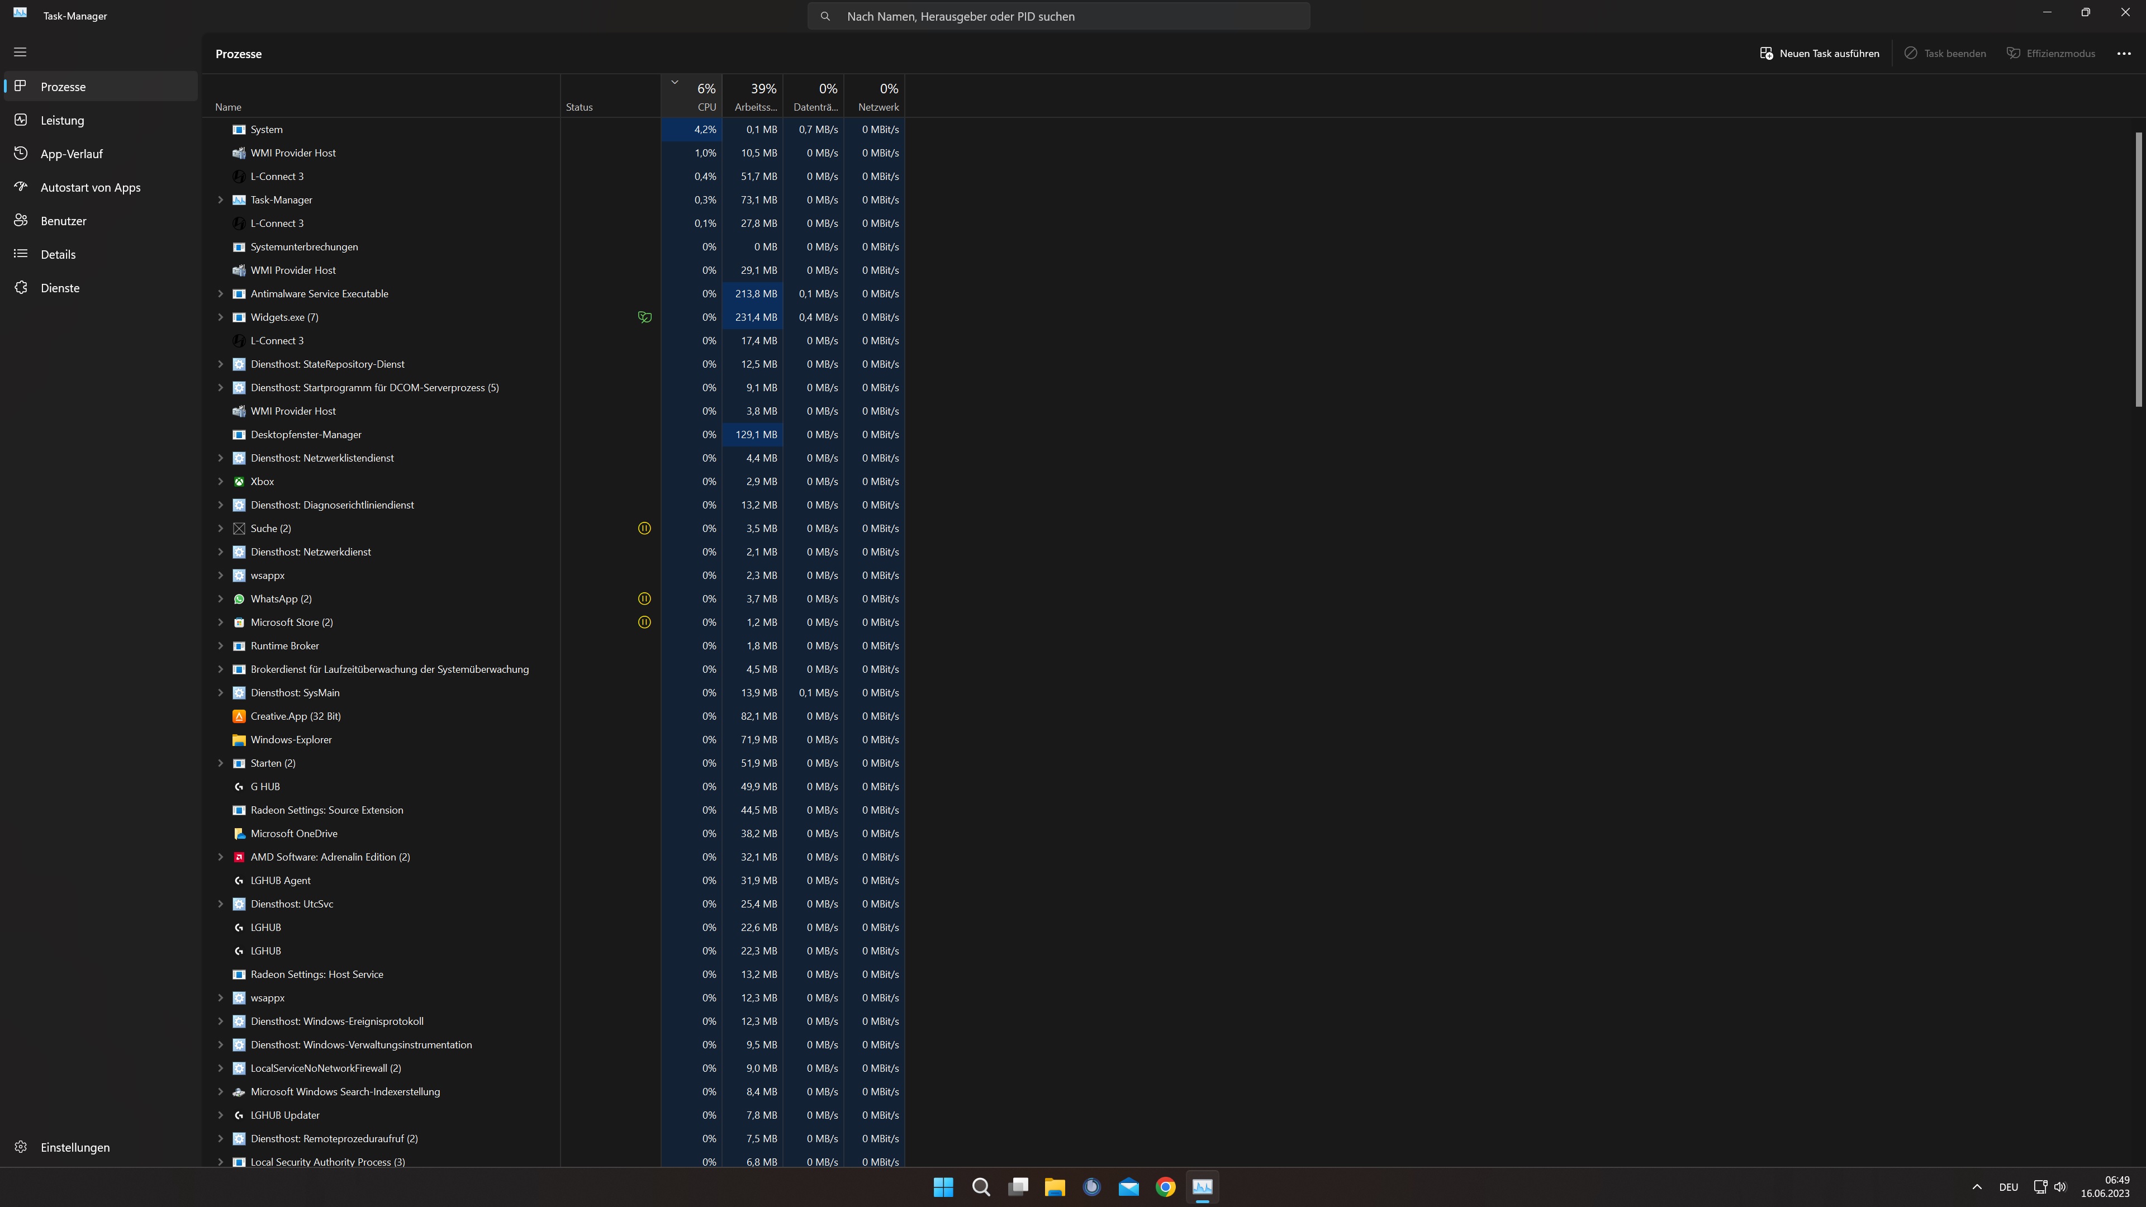Click the Task beenden button
Image resolution: width=2146 pixels, height=1207 pixels.
[x=1945, y=53]
